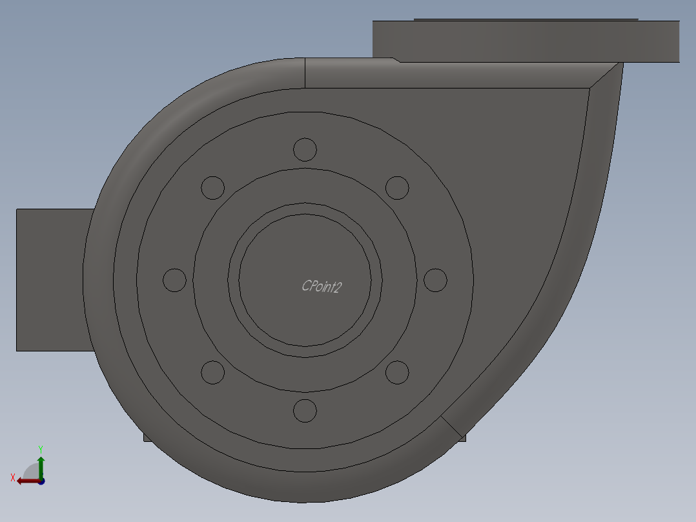
Task: Select the topmost bolt hole on the flange
Action: tap(303, 149)
